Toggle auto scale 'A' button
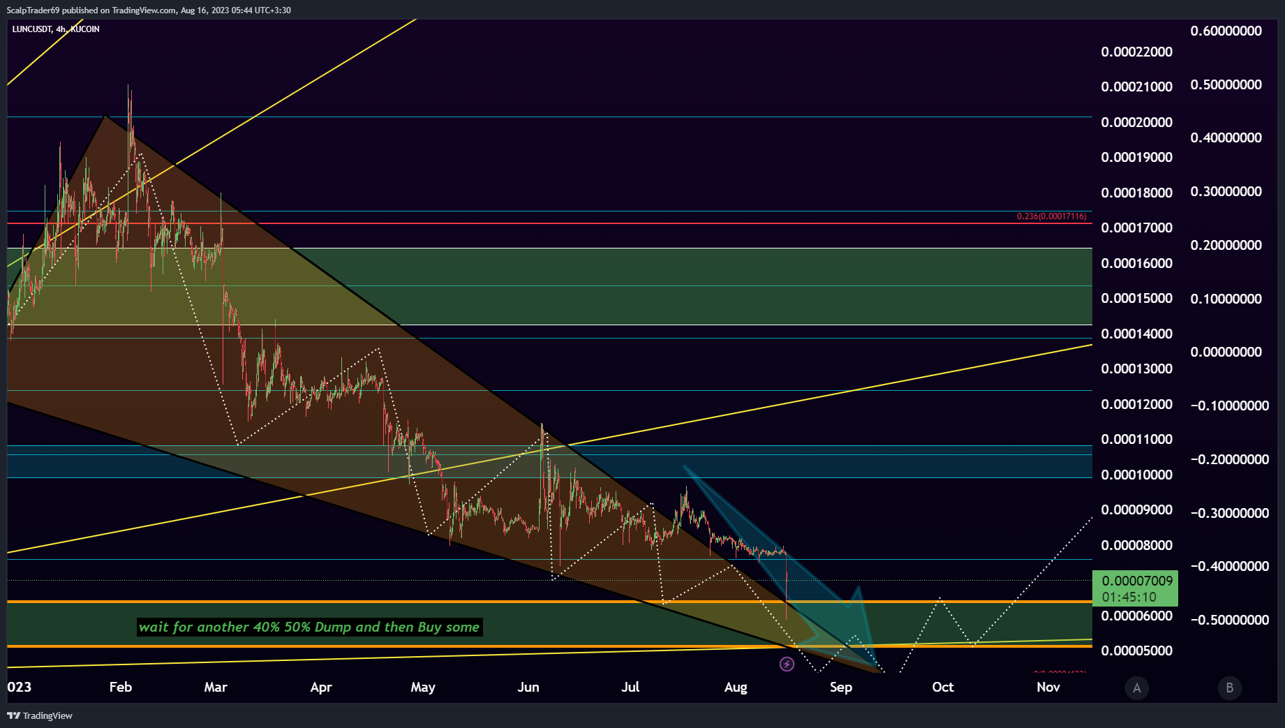1285x728 pixels. [1137, 688]
